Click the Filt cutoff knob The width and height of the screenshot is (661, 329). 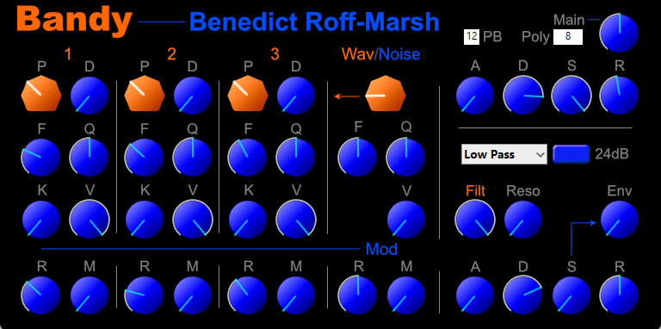click(x=475, y=220)
